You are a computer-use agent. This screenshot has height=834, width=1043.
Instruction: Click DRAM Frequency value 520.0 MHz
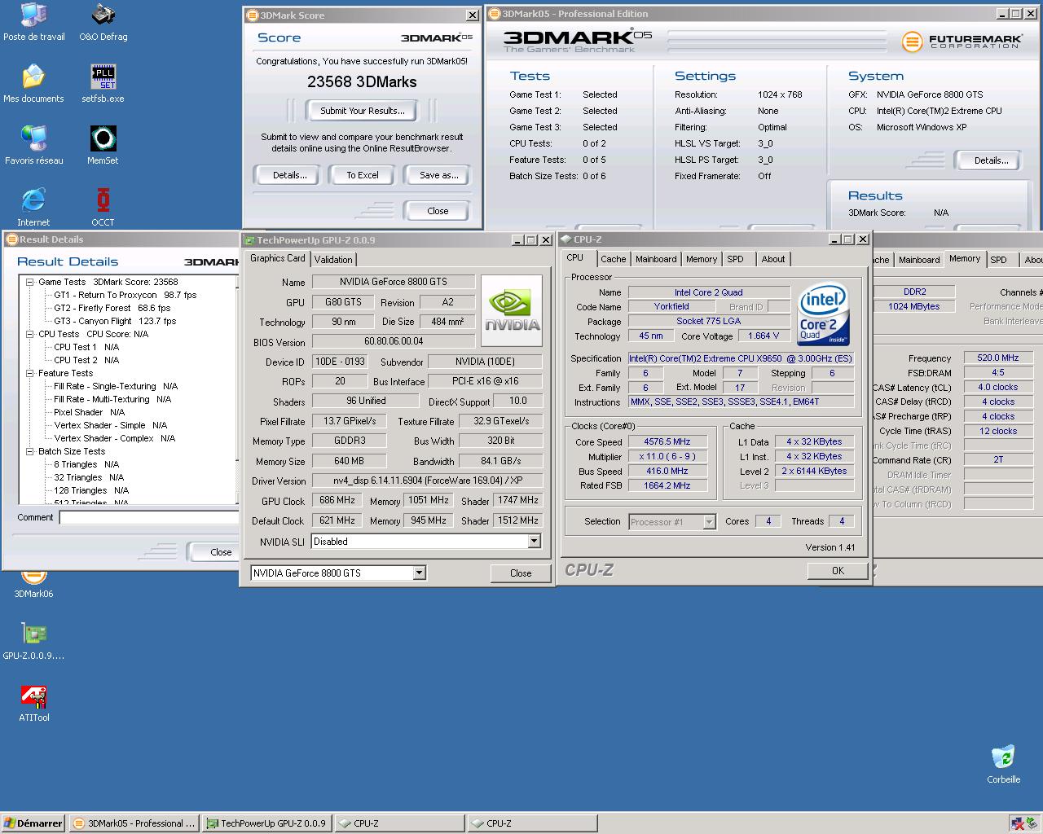[998, 358]
